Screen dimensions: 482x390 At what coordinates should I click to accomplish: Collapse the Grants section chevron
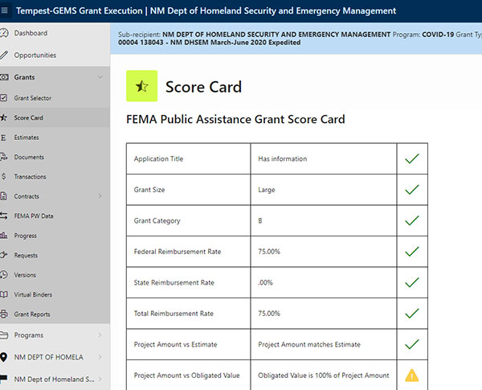click(x=100, y=77)
